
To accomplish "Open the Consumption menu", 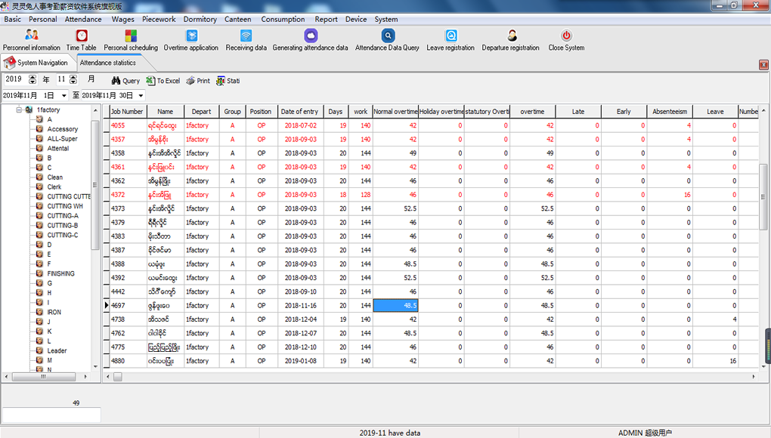I will point(283,19).
